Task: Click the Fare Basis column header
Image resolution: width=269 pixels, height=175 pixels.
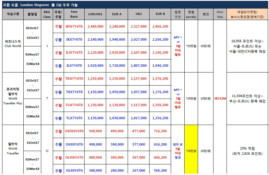Action: coord(74,14)
